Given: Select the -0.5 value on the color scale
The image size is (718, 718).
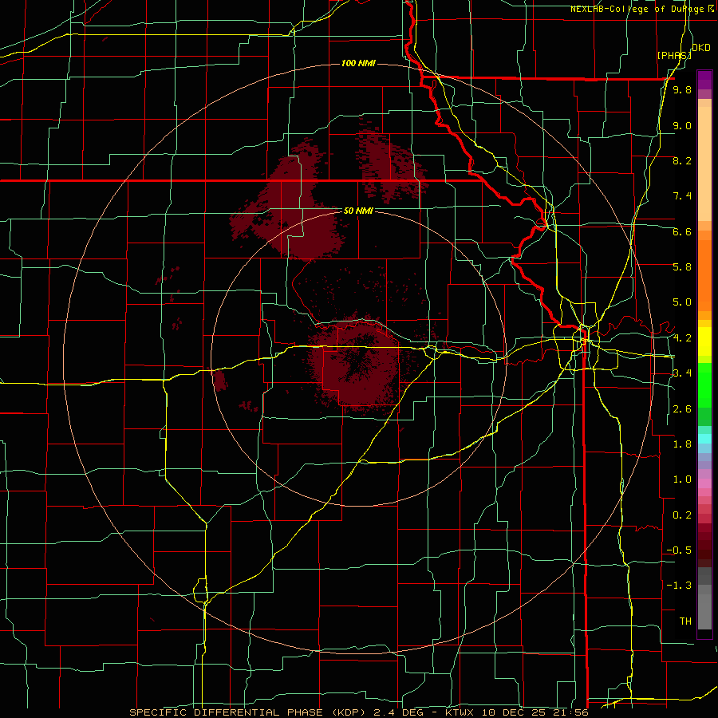Looking at the screenshot, I should pos(679,550).
